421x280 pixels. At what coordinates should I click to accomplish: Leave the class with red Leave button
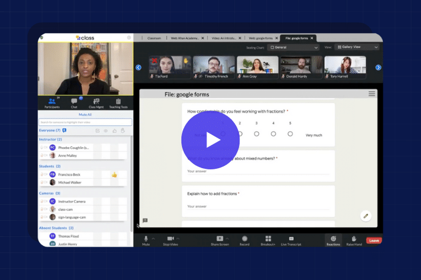tap(374, 241)
